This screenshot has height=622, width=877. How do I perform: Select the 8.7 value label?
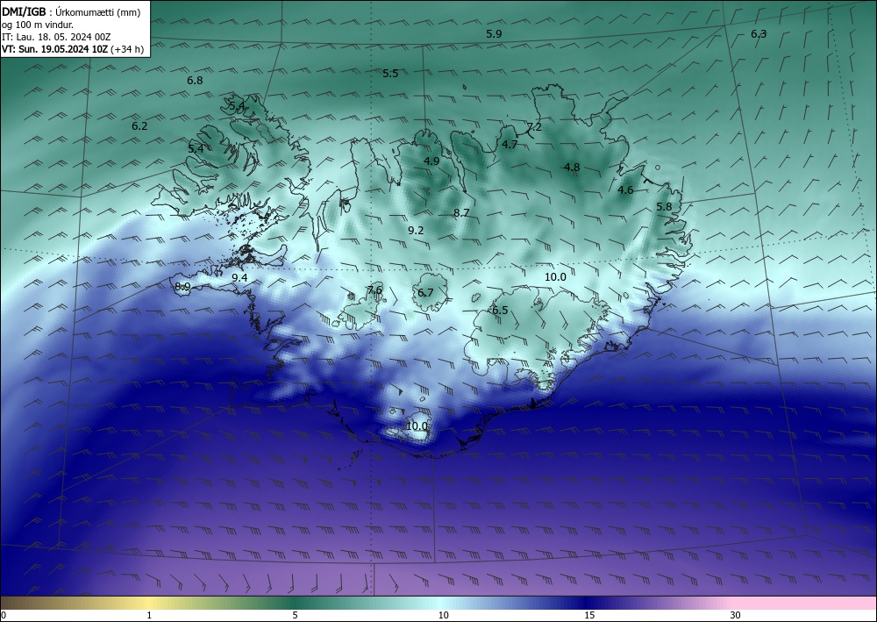461,212
